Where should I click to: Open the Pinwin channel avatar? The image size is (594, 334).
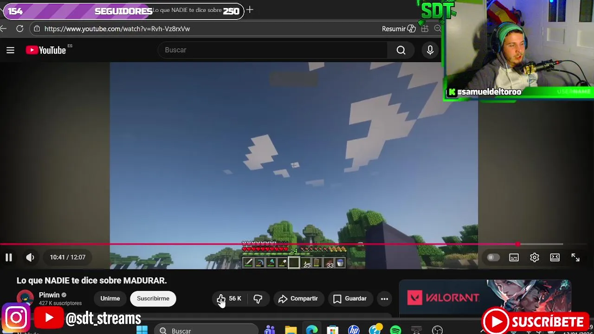click(x=25, y=298)
